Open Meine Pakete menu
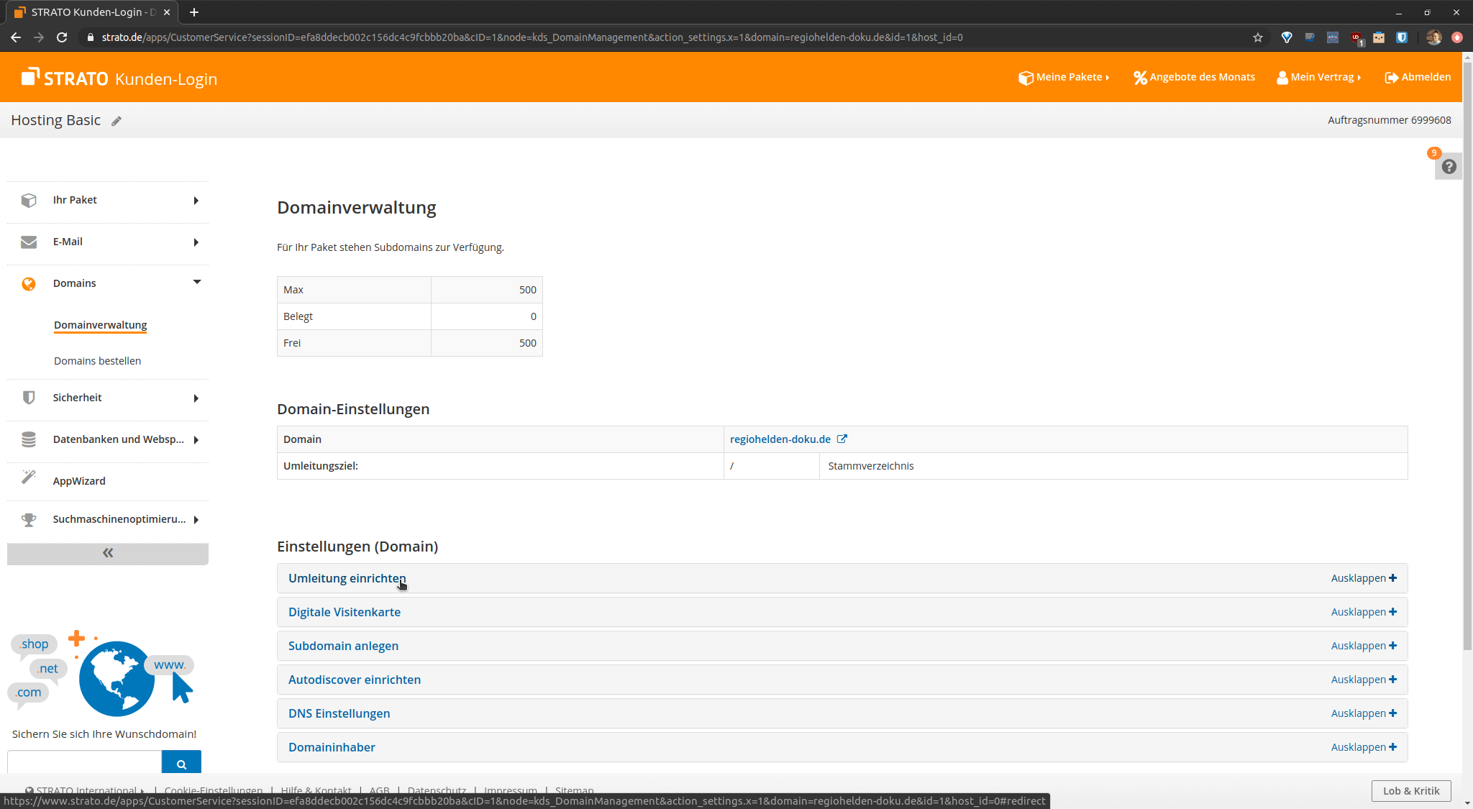The image size is (1473, 809). coord(1064,77)
